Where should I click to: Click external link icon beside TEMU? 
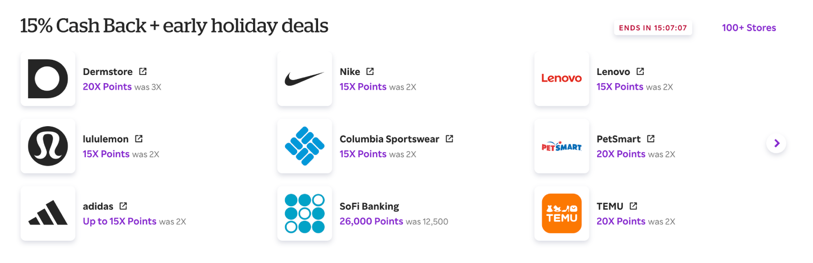tap(633, 206)
